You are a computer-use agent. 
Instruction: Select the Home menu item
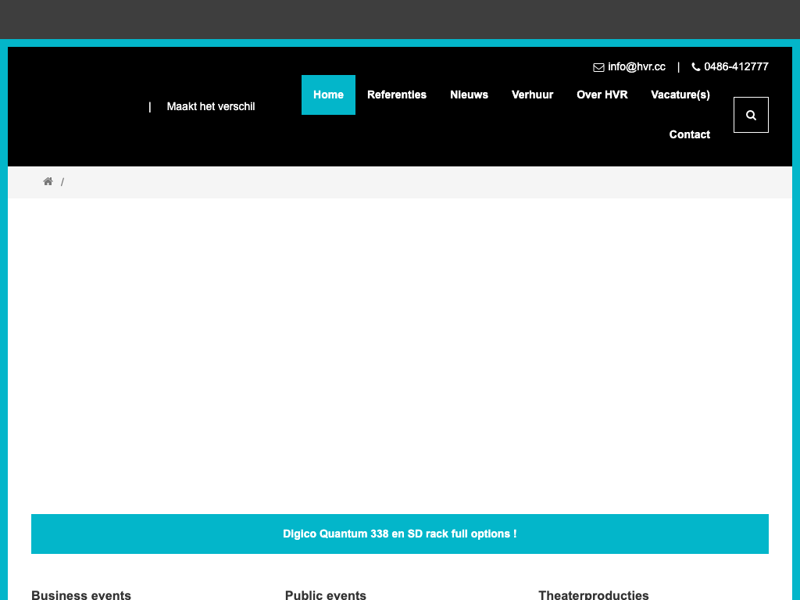tap(328, 95)
